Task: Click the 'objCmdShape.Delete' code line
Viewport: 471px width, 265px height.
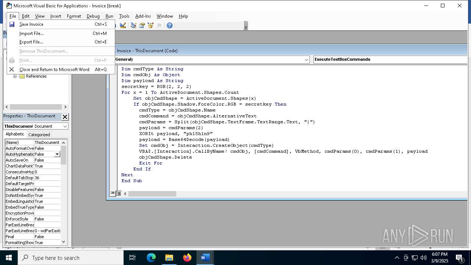Action: click(166, 157)
